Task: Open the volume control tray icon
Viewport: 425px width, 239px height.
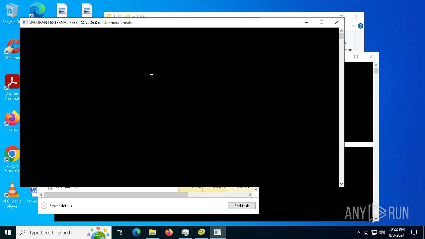Action: click(382, 232)
